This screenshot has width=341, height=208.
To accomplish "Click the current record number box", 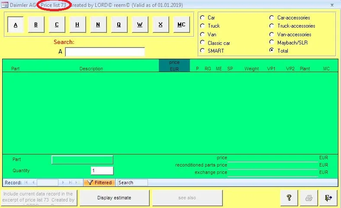I will tap(48, 183).
